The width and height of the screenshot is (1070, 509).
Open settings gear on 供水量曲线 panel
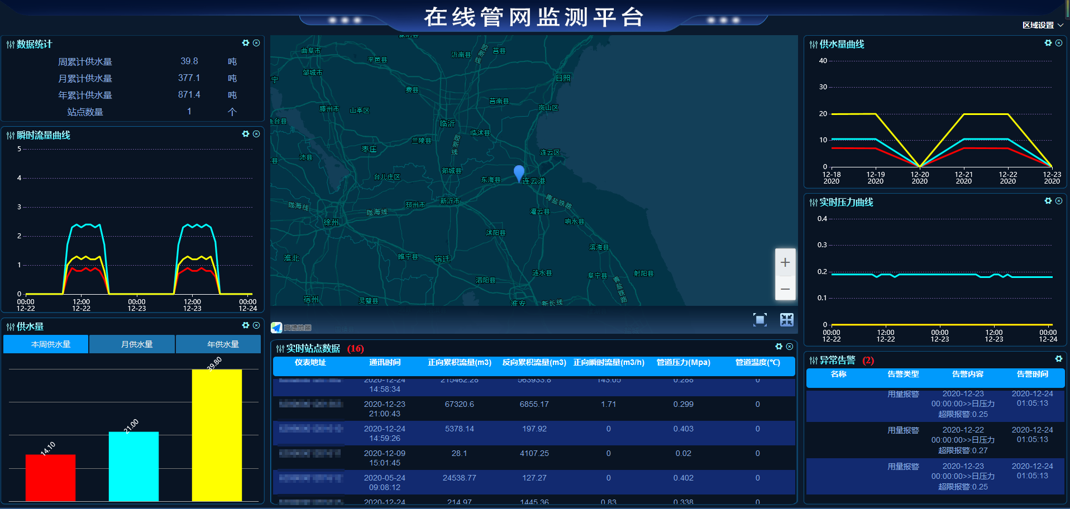point(1048,43)
